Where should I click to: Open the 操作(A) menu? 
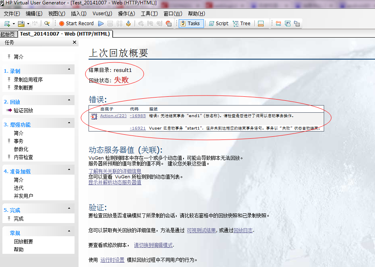pyautogui.click(x=127, y=14)
